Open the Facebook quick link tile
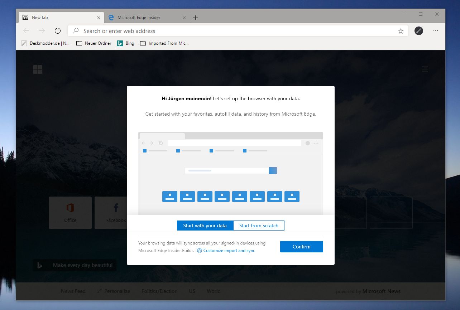The width and height of the screenshot is (460, 310). click(111, 213)
